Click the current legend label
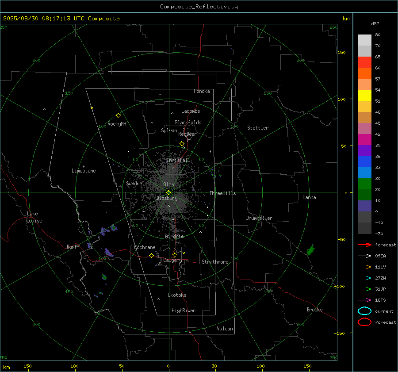Image resolution: width=398 pixels, height=372 pixels. (x=384, y=311)
